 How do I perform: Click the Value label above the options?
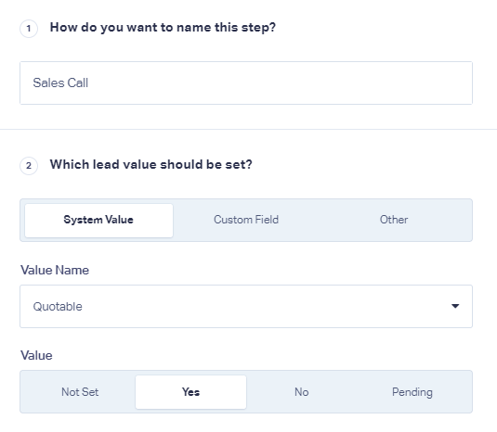click(36, 355)
